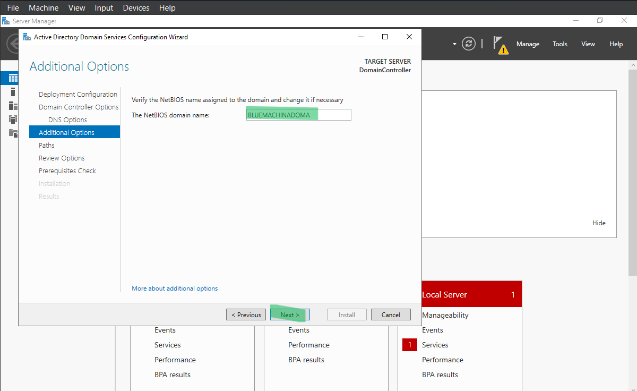Select the All Servers icon in sidebar

[13, 105]
